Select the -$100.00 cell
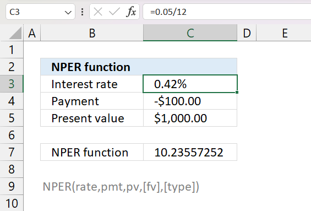Image resolution: width=311 pixels, height=211 pixels. click(x=190, y=101)
